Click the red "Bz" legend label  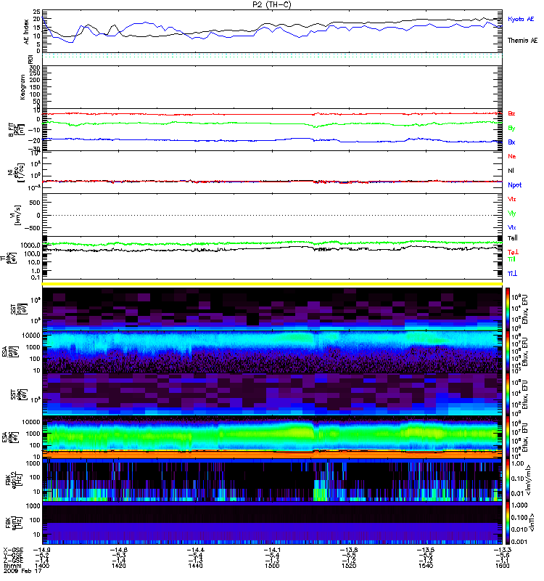(x=511, y=113)
